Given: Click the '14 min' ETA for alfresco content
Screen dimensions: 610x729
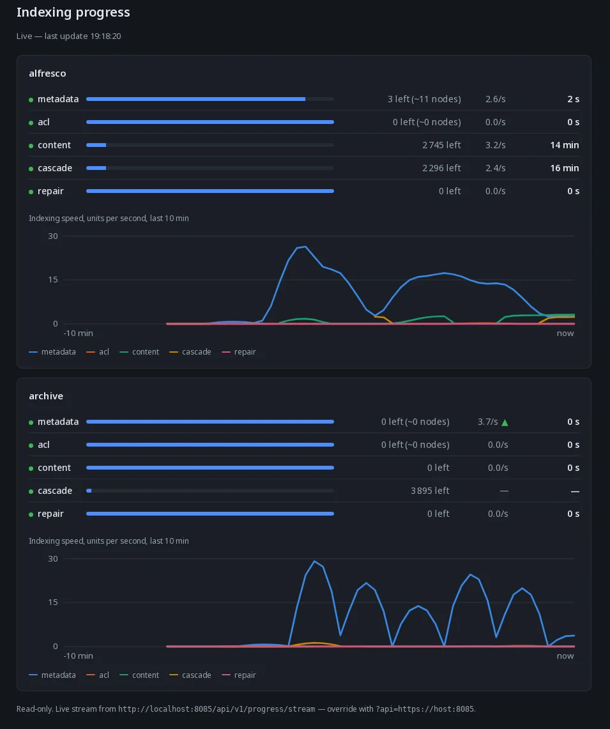Looking at the screenshot, I should [565, 145].
